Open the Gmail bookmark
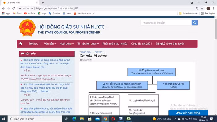The width and height of the screenshot is (217, 122). click(17, 13)
